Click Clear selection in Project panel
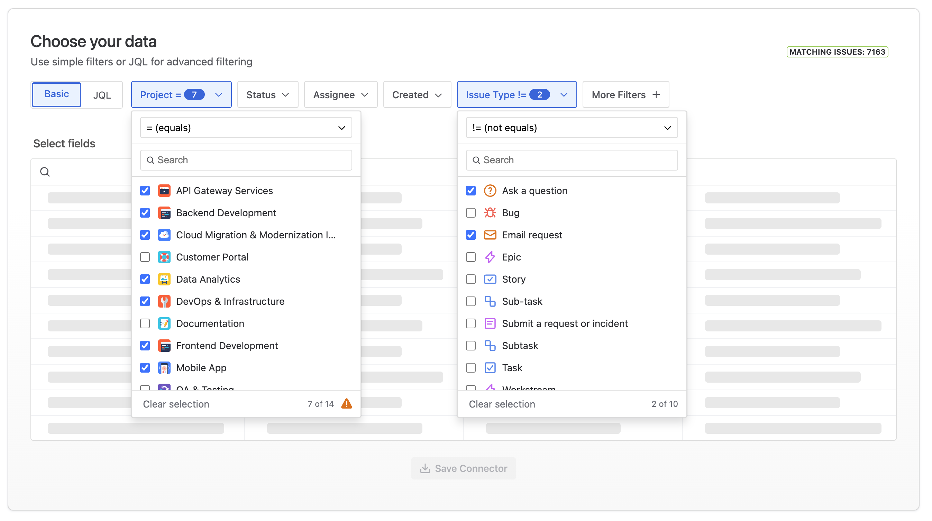This screenshot has width=932, height=521. (176, 404)
